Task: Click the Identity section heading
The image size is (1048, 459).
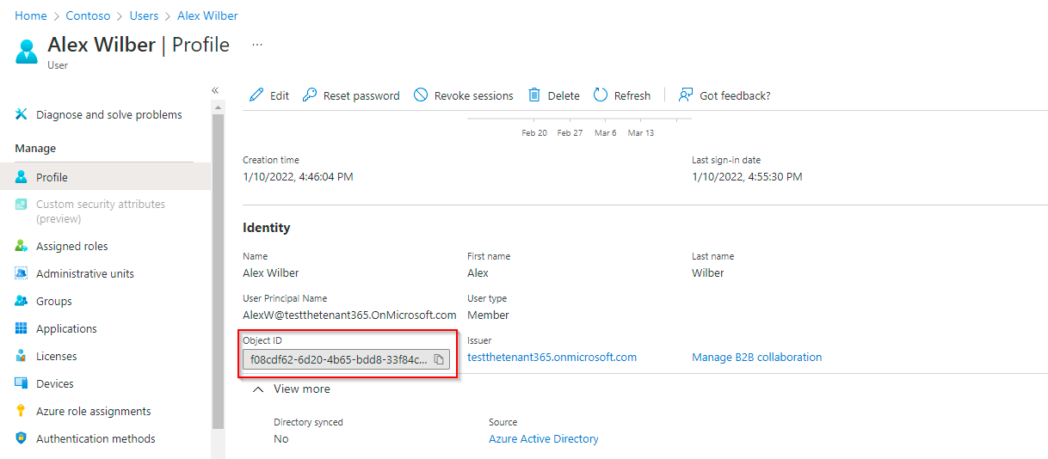Action: pos(267,228)
